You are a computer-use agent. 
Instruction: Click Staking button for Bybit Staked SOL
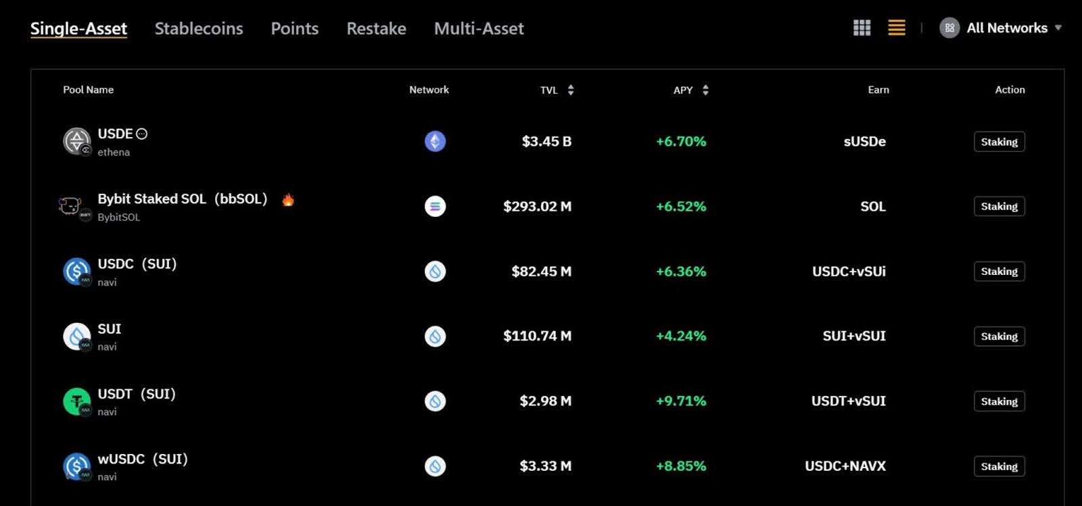tap(999, 206)
